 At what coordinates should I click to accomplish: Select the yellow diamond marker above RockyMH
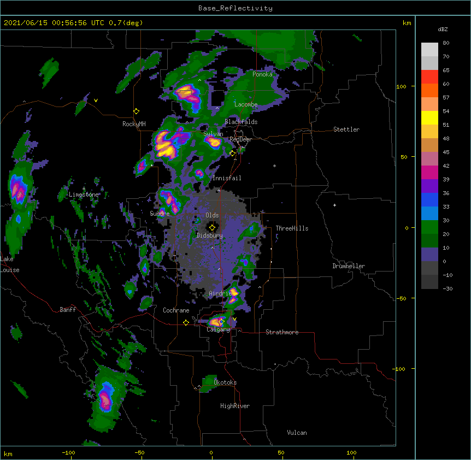(x=137, y=111)
